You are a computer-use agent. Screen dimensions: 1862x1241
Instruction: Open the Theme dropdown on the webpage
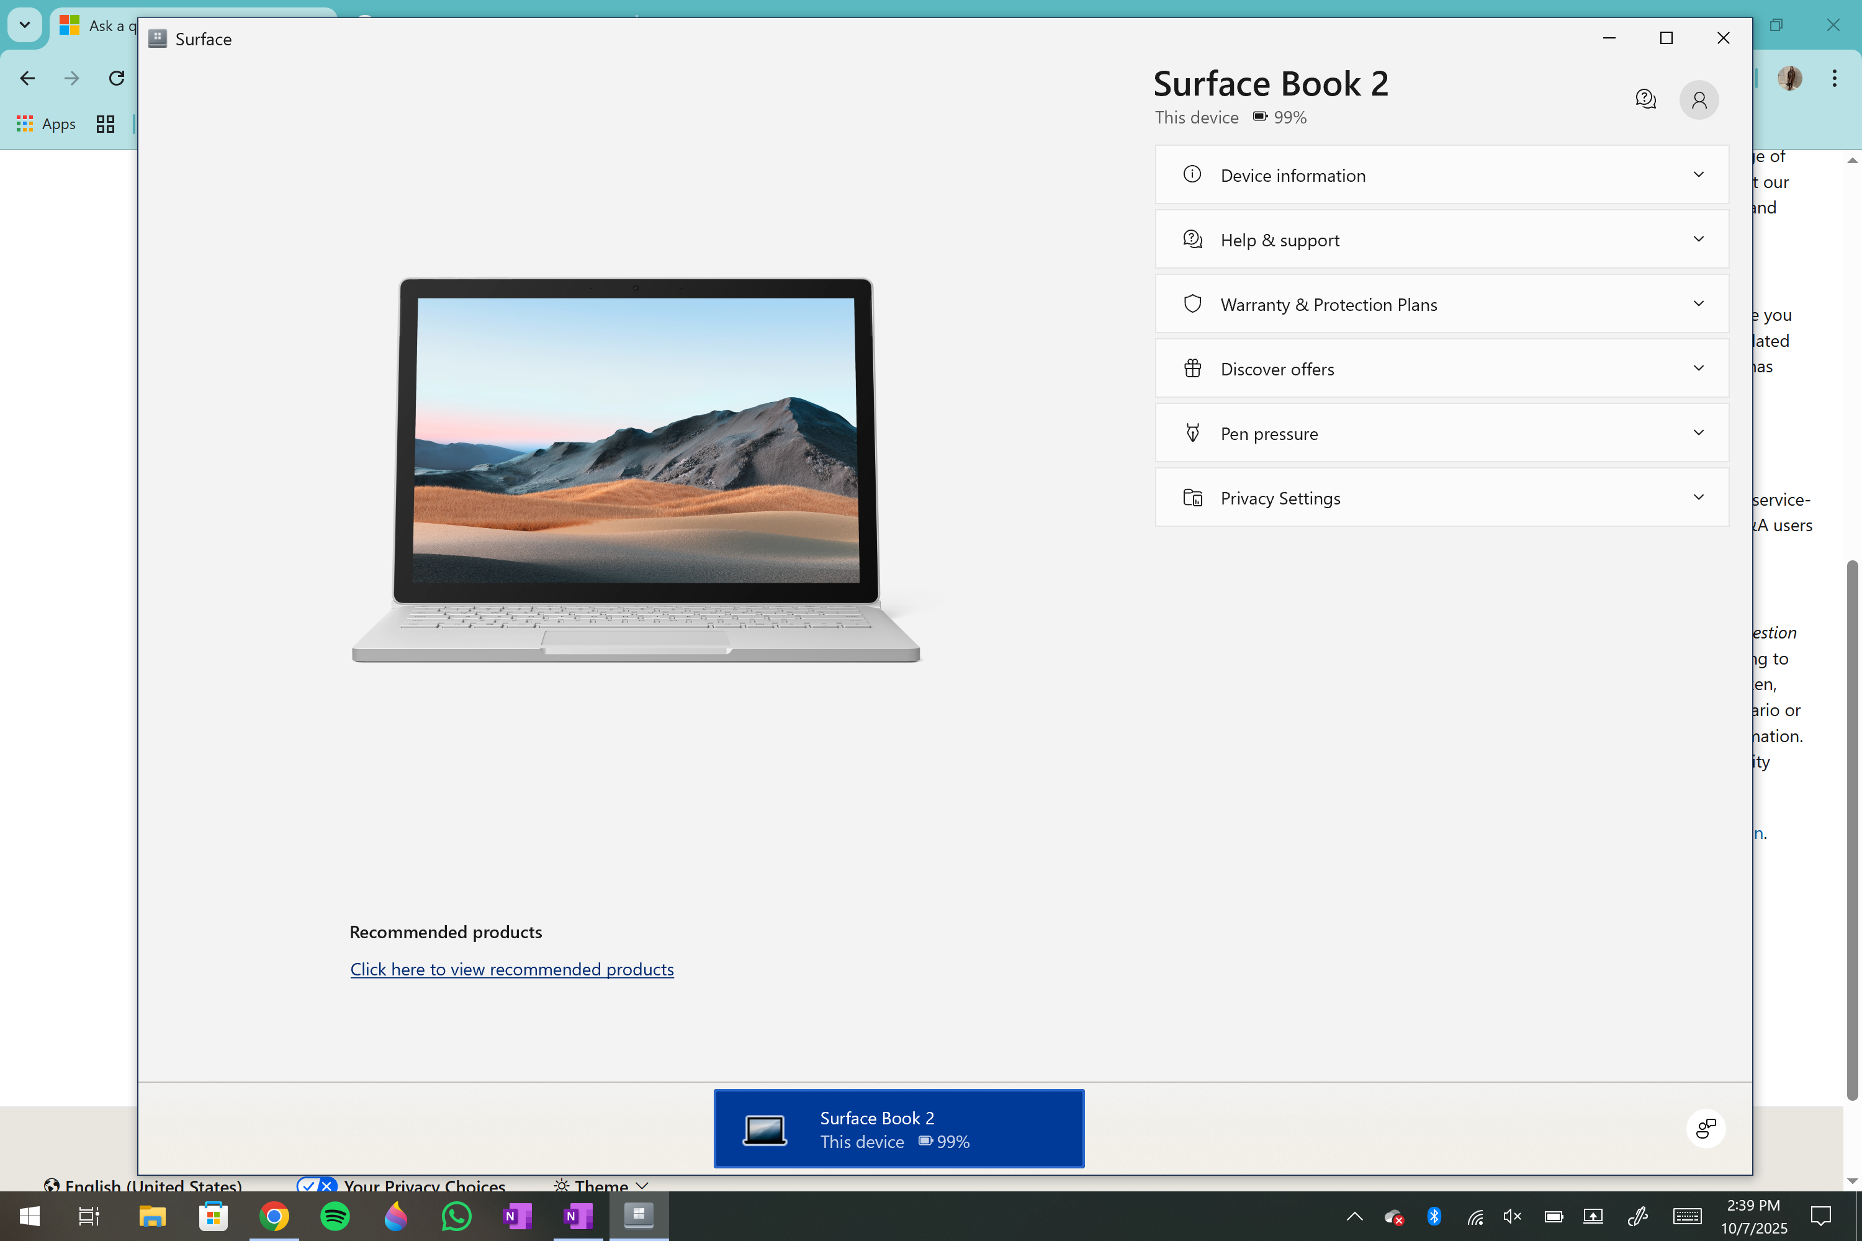pyautogui.click(x=601, y=1186)
